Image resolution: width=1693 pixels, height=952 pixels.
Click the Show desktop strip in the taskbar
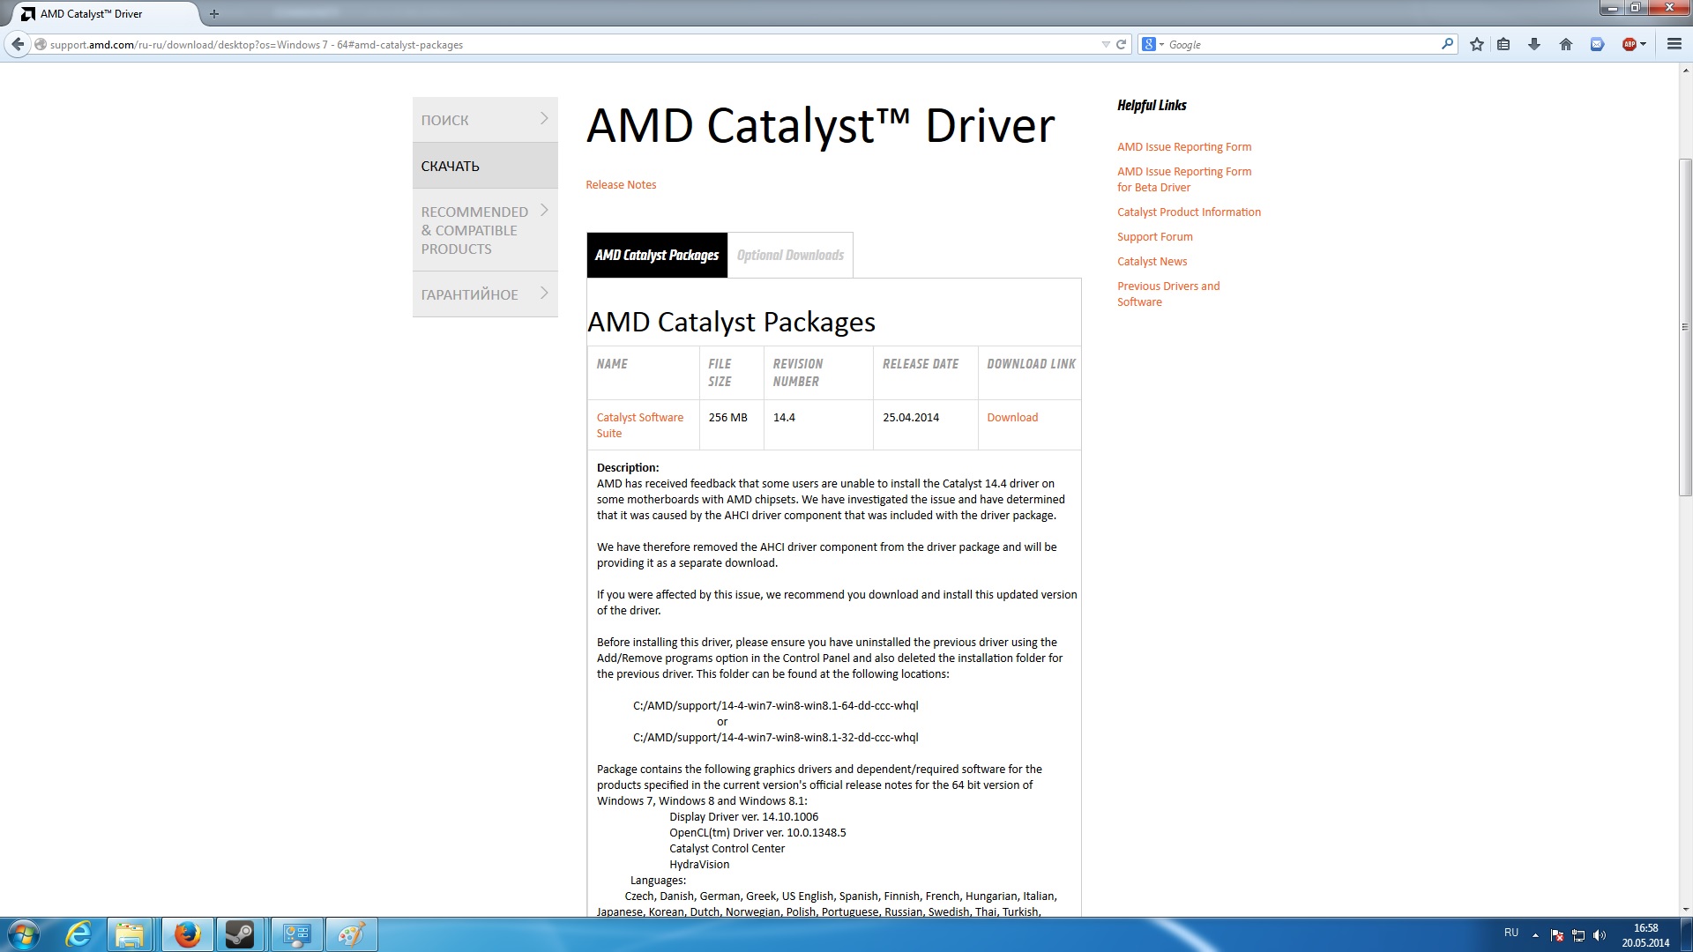point(1686,934)
